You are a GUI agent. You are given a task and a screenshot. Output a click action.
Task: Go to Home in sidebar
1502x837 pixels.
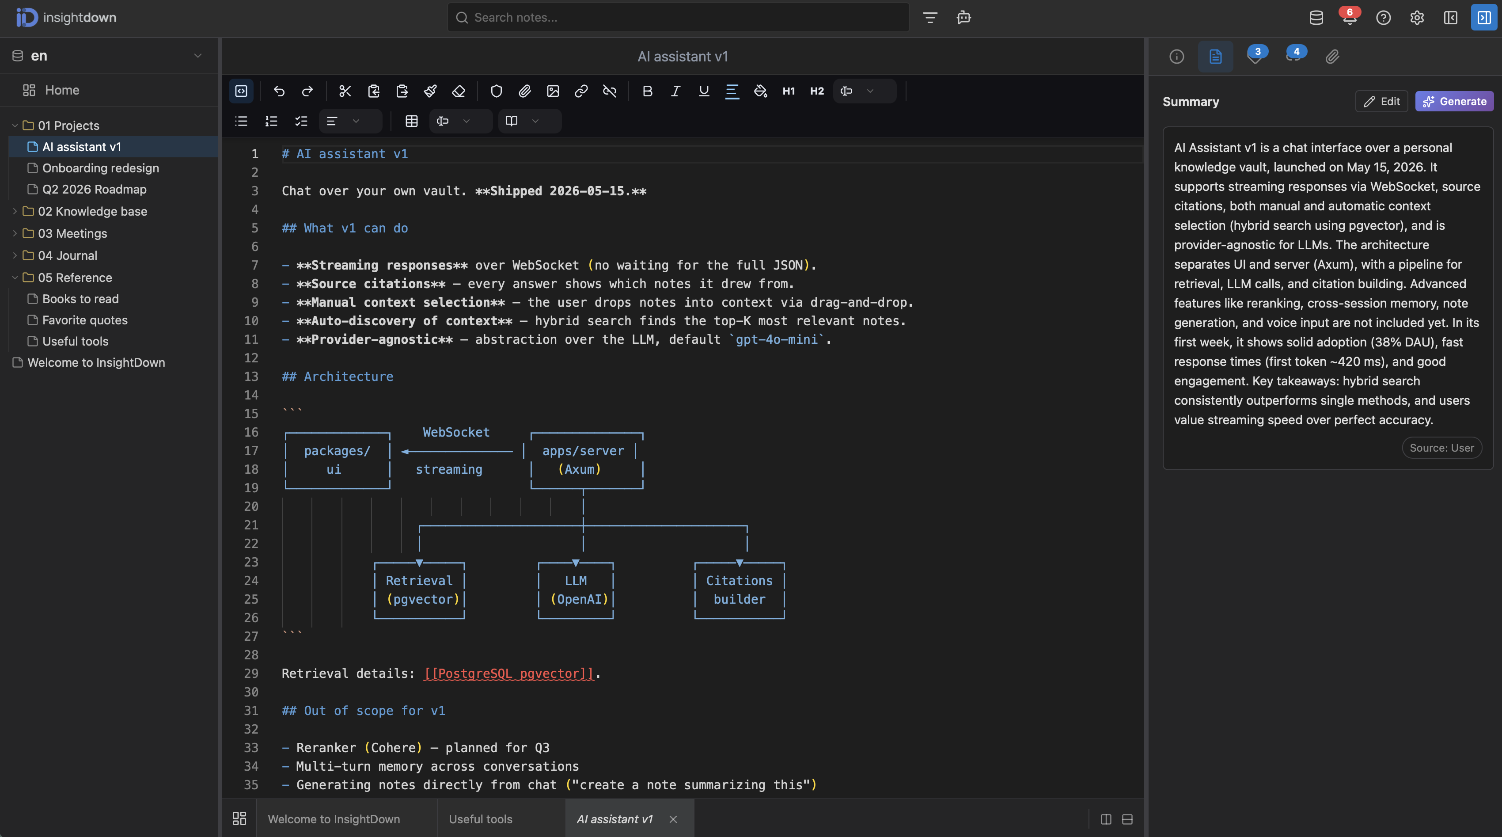(109, 90)
